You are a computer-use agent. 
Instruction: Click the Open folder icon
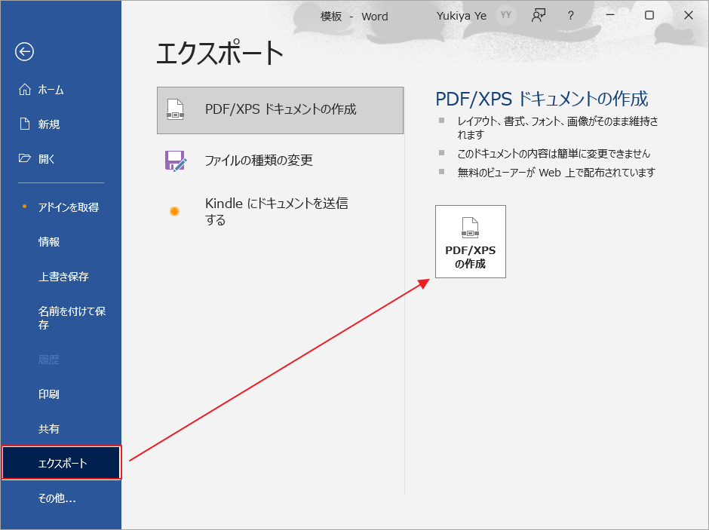tap(25, 158)
